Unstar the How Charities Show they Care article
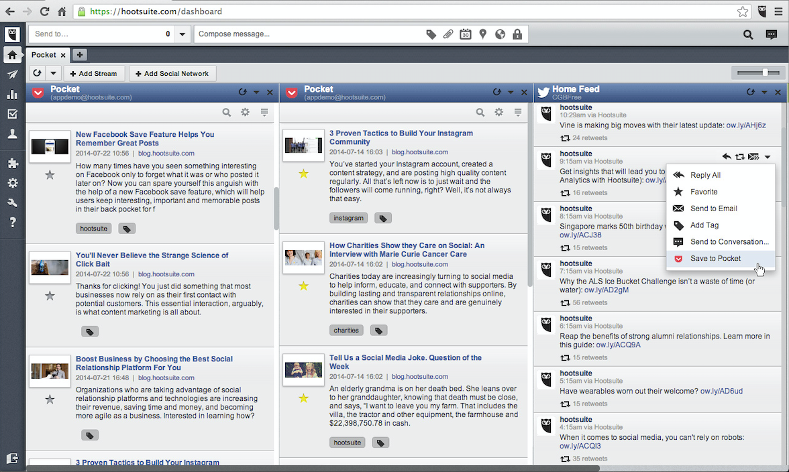Screen dimensions: 789x472 click(x=303, y=286)
